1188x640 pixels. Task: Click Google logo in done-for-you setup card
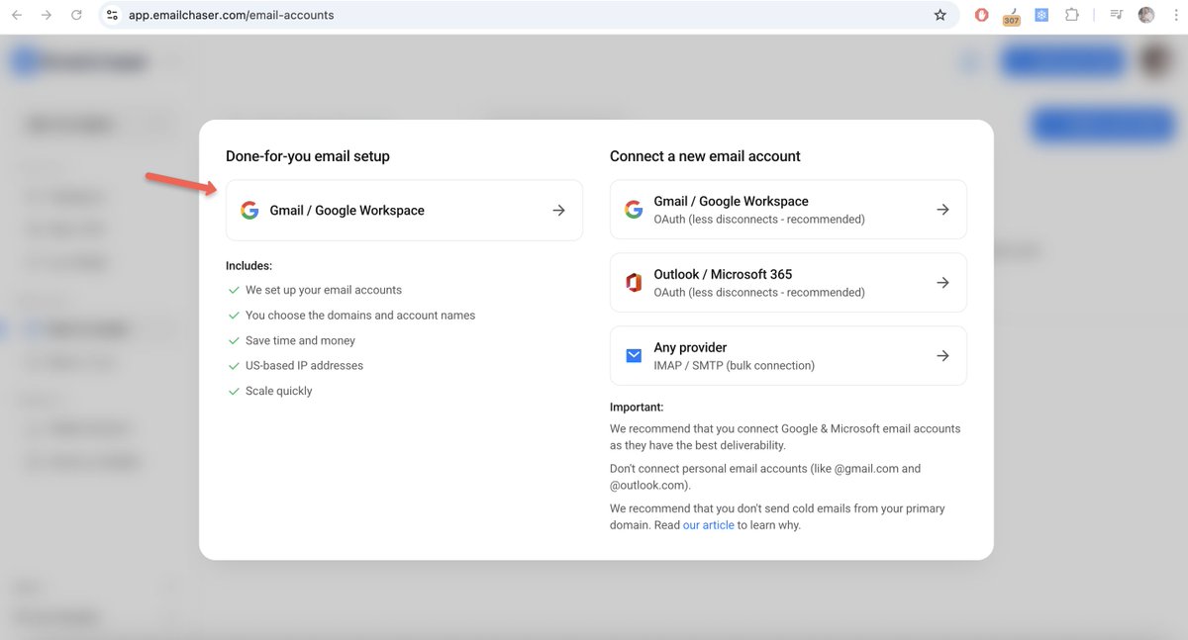click(x=249, y=210)
